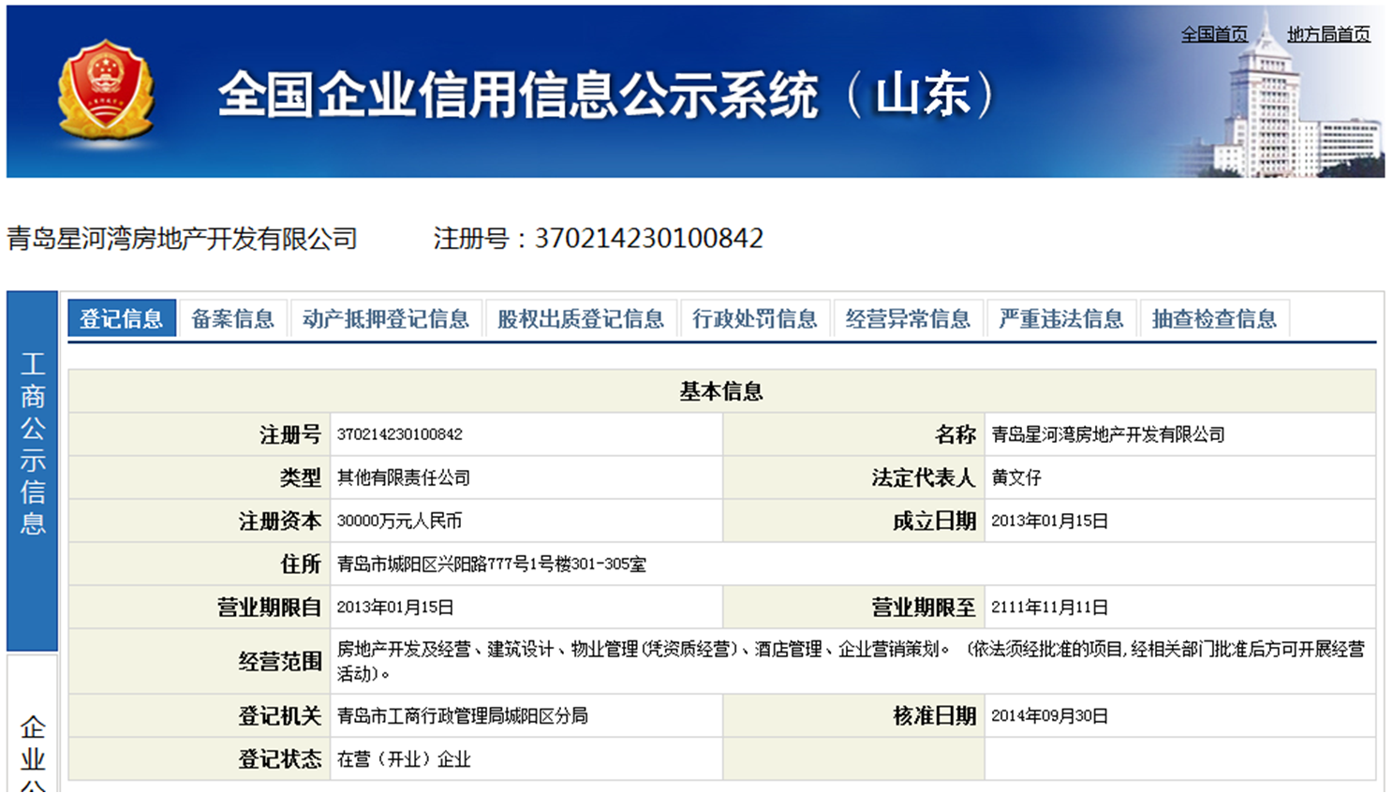1393x793 pixels.
Task: Click the company name heading above the tabs
Action: point(183,240)
